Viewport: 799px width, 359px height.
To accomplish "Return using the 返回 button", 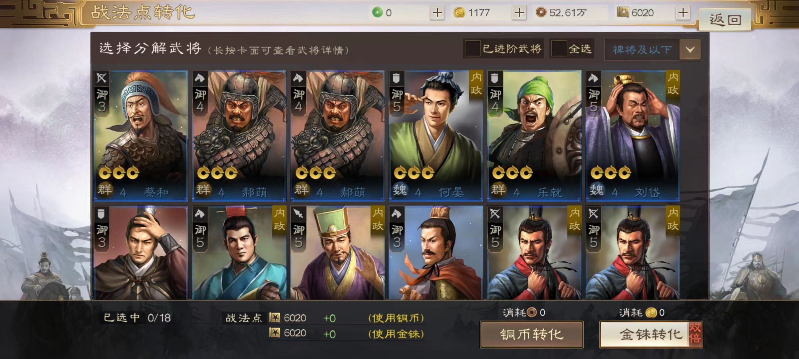I will 725,20.
